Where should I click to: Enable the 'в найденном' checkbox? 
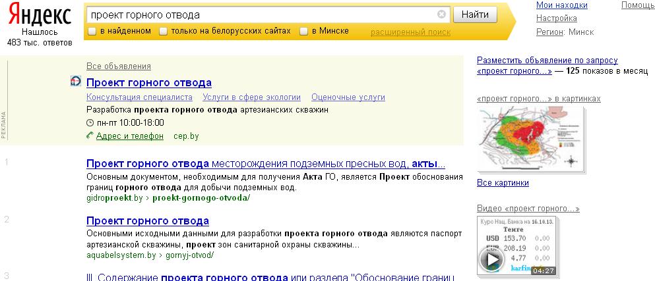[92, 32]
